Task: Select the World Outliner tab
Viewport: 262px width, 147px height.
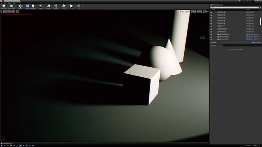Action: tap(216, 5)
